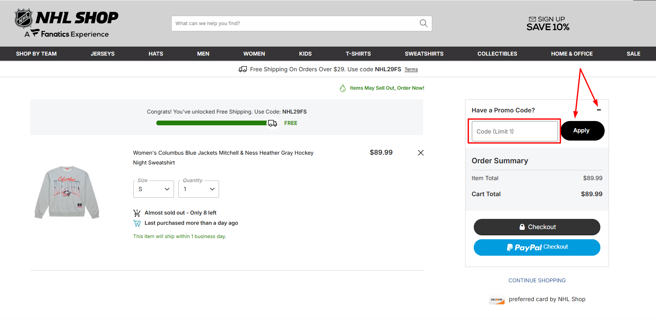
Task: Click the Cart Total amount in Order Summary
Action: (592, 194)
